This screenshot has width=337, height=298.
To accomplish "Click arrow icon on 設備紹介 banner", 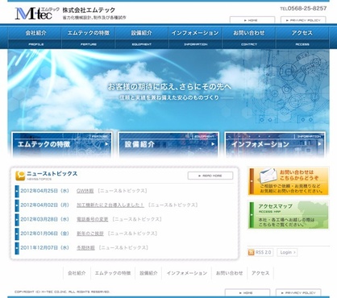I will 213,144.
